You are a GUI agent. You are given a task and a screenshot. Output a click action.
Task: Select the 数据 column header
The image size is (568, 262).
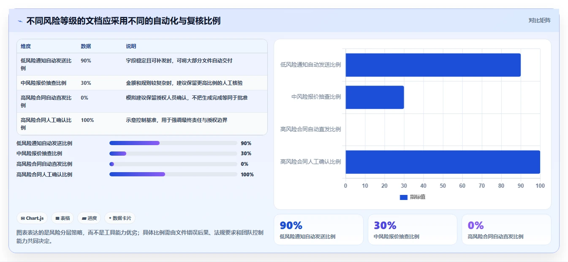[86, 46]
